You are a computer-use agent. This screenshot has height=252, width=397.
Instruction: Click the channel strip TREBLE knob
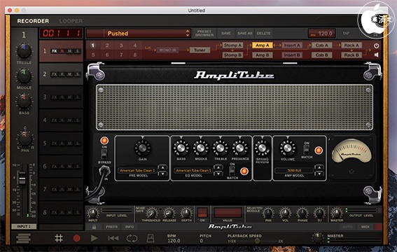pos(24,51)
